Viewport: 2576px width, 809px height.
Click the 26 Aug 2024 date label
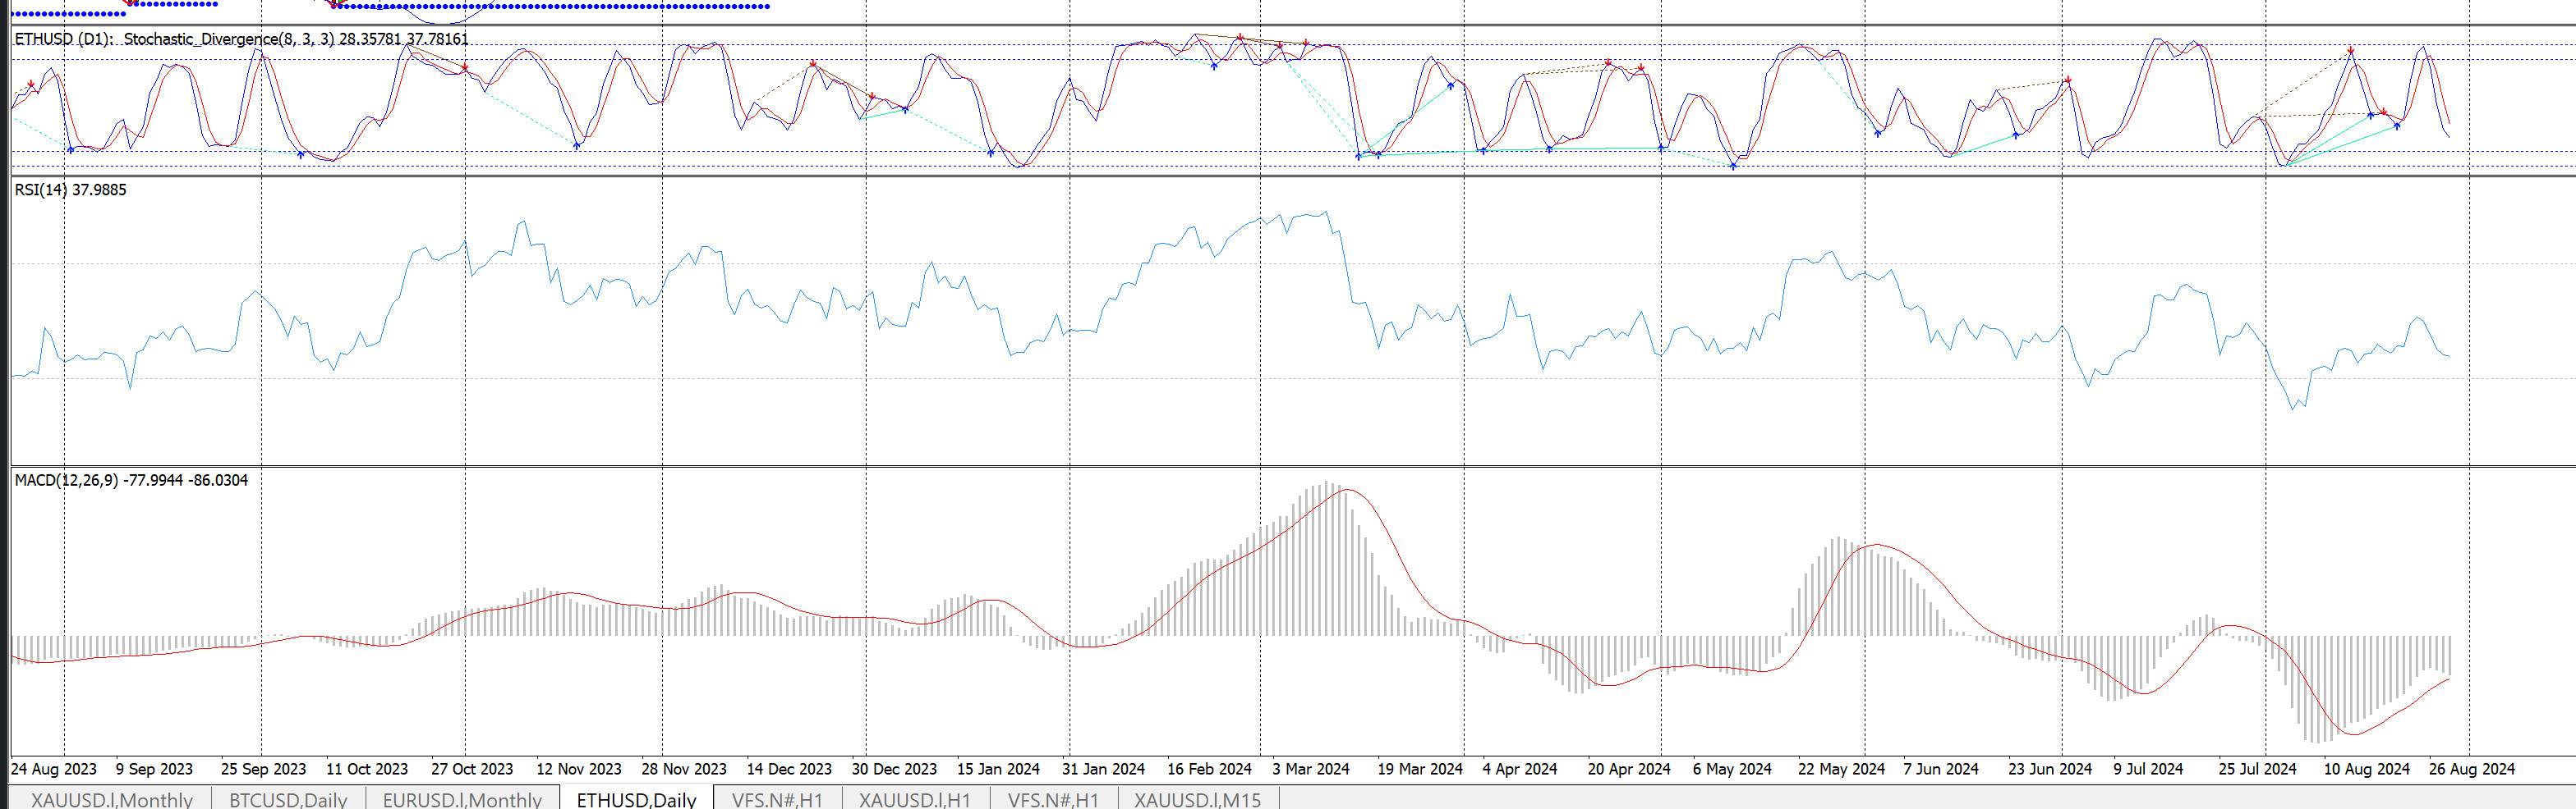2471,769
